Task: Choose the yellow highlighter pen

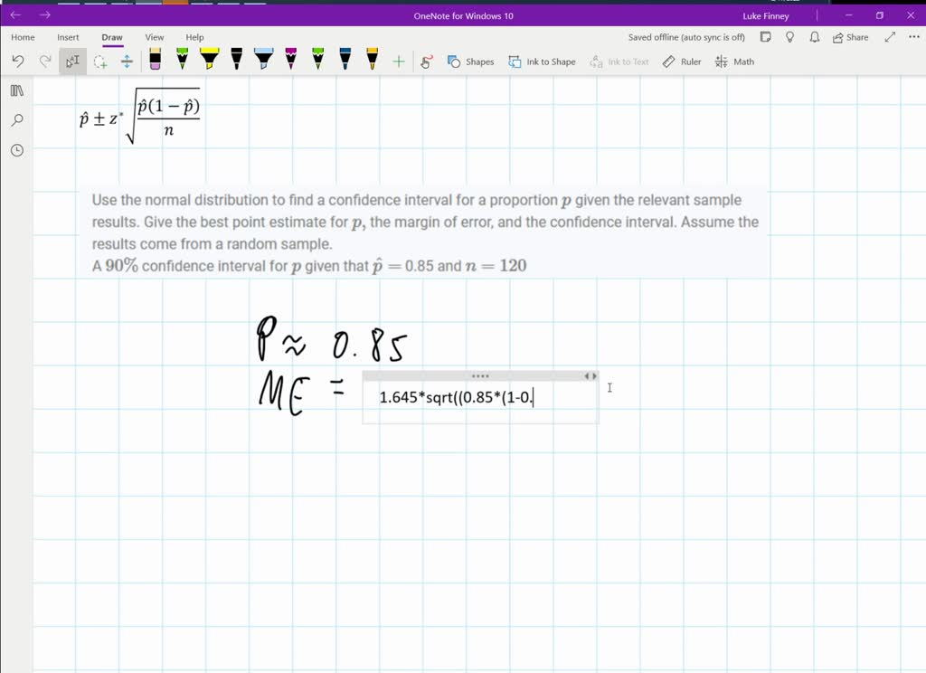Action: [209, 61]
